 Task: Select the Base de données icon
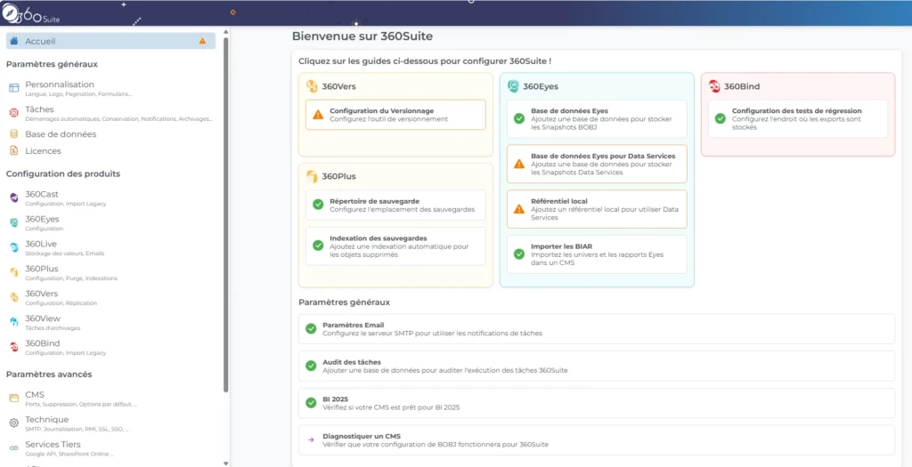13,134
